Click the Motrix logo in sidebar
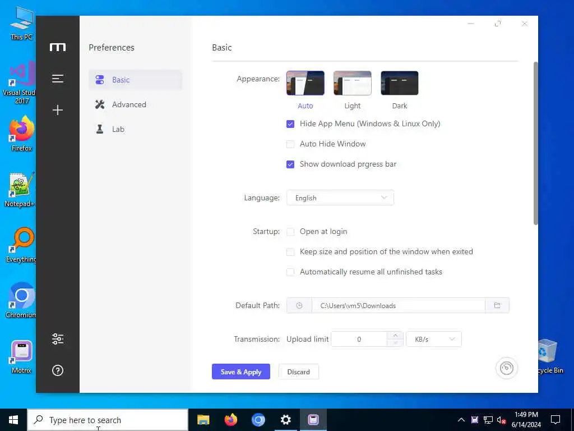This screenshot has width=574, height=431. point(58,47)
